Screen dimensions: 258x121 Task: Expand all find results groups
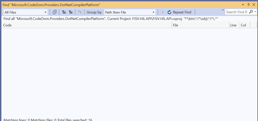coord(71,12)
